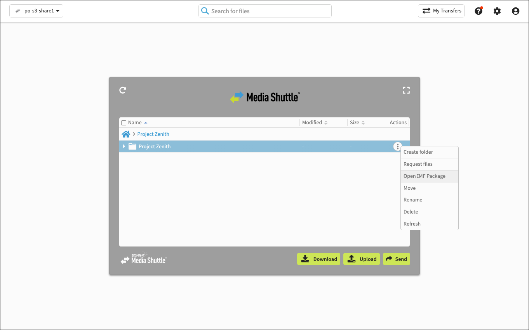Open the Project Zenith breadcrumb link

(153, 134)
